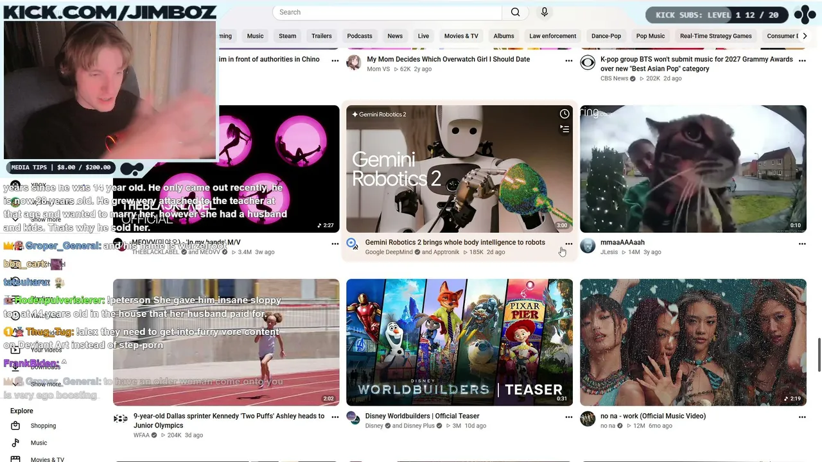The width and height of the screenshot is (822, 462).
Task: Open 'My Mom Decides Which Overwatch Girl' title
Action: (x=448, y=59)
